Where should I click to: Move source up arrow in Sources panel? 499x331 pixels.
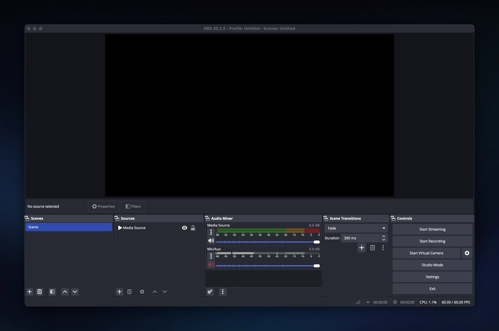(x=155, y=292)
